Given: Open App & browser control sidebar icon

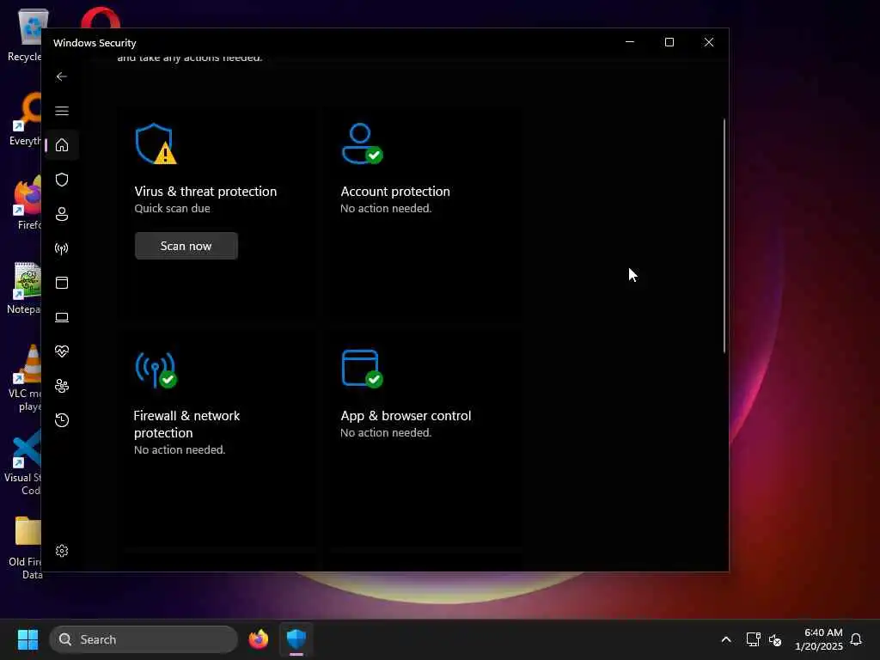Looking at the screenshot, I should [x=62, y=282].
